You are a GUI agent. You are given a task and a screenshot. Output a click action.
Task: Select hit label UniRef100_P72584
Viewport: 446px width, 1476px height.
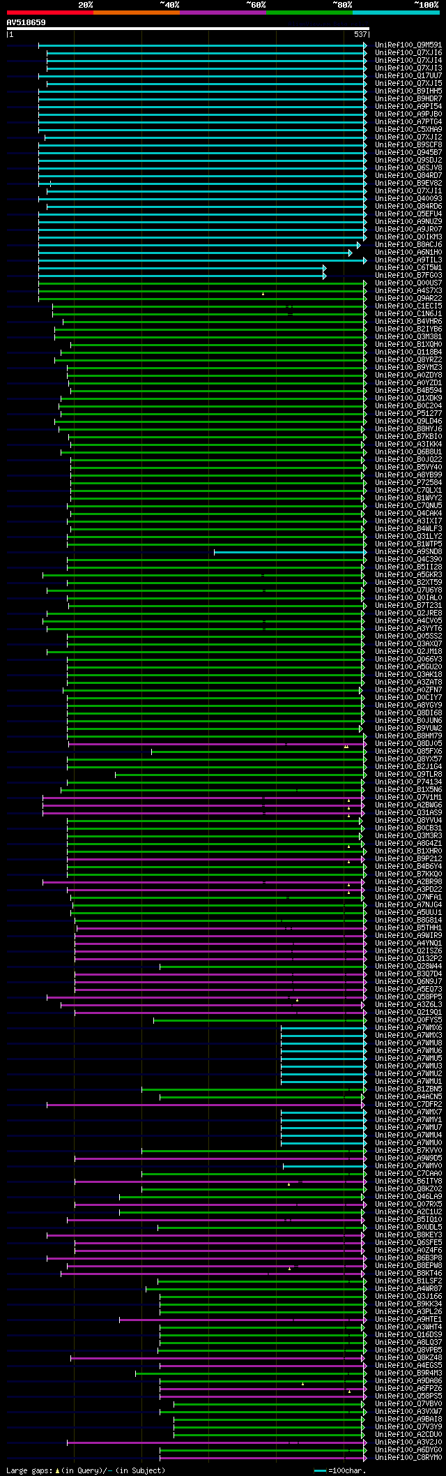(408, 482)
